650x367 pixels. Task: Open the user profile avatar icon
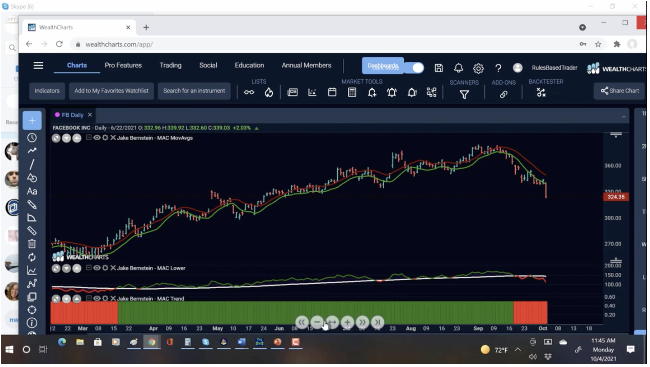[518, 68]
